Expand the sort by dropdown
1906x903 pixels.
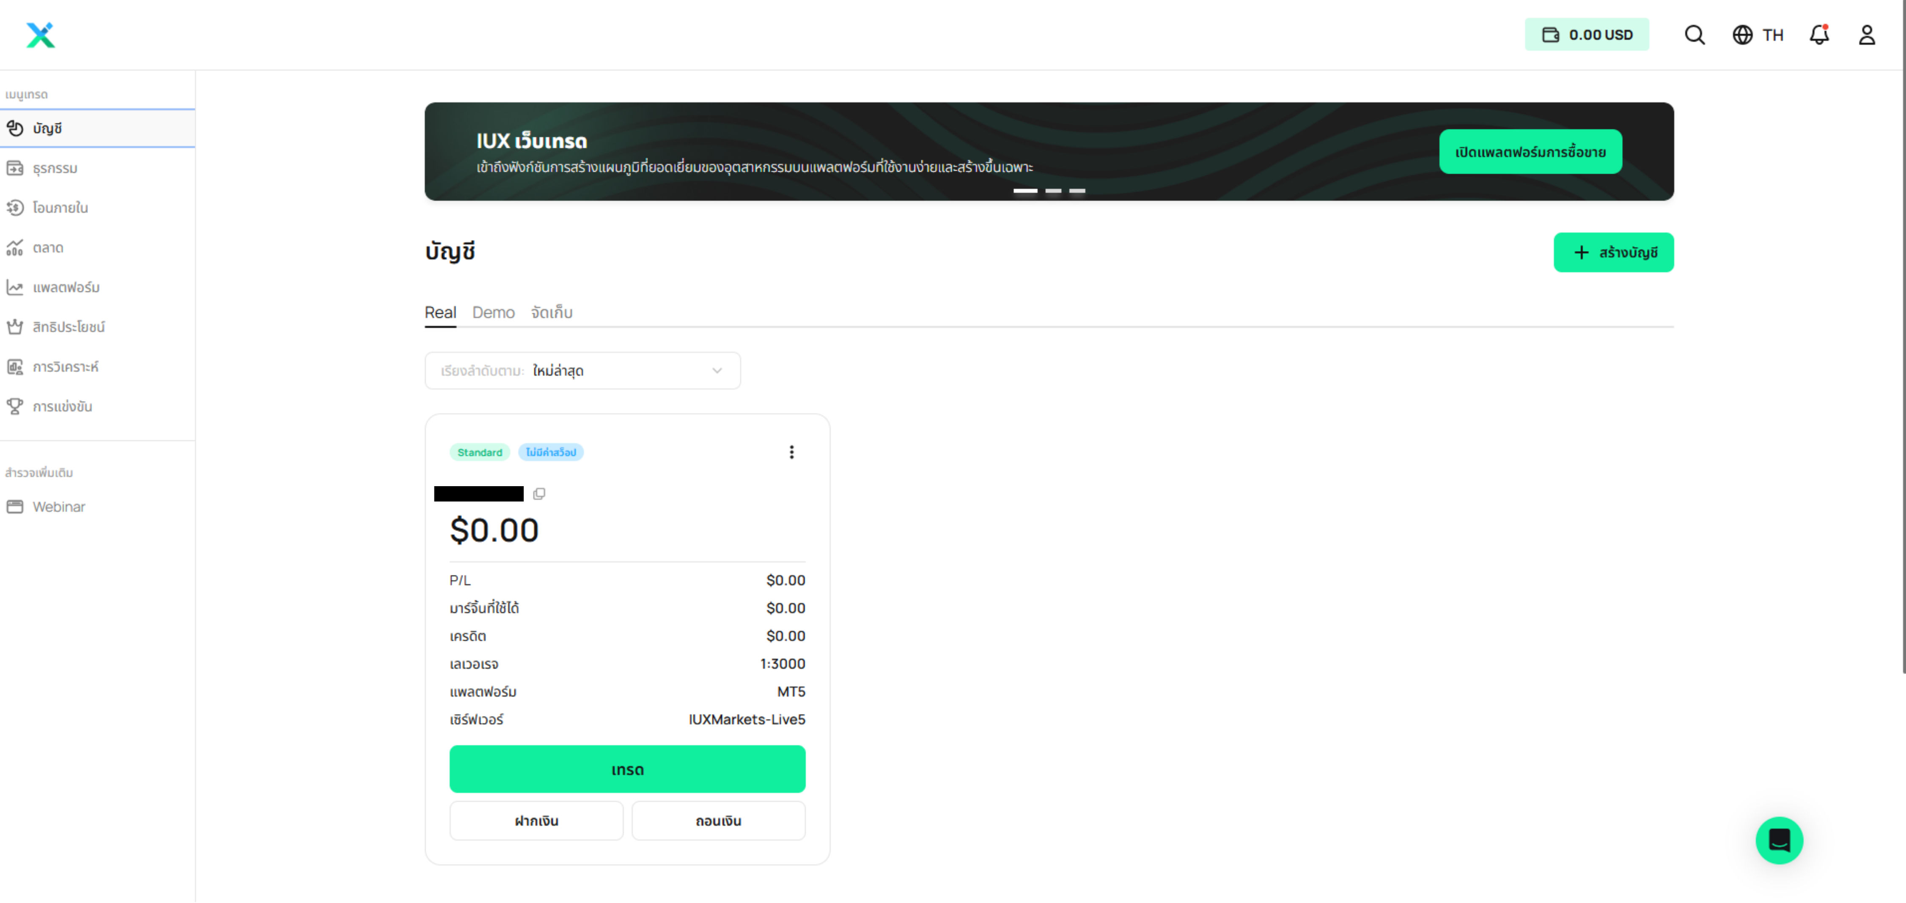[x=582, y=370]
